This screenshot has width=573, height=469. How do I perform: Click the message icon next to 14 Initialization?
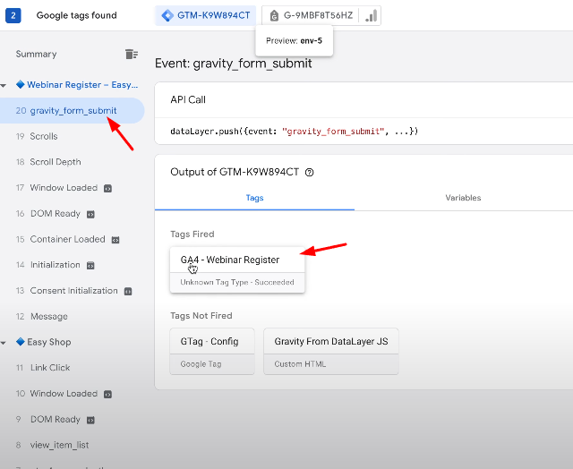[90, 266]
